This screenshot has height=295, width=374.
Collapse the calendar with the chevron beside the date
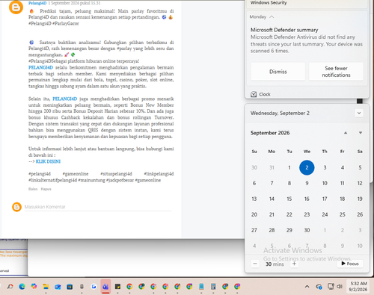tap(359, 113)
